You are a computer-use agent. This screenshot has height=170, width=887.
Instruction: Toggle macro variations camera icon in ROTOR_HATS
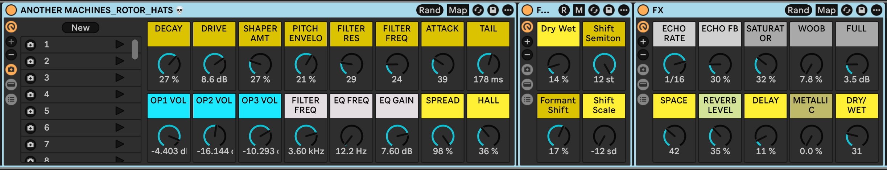coord(11,69)
